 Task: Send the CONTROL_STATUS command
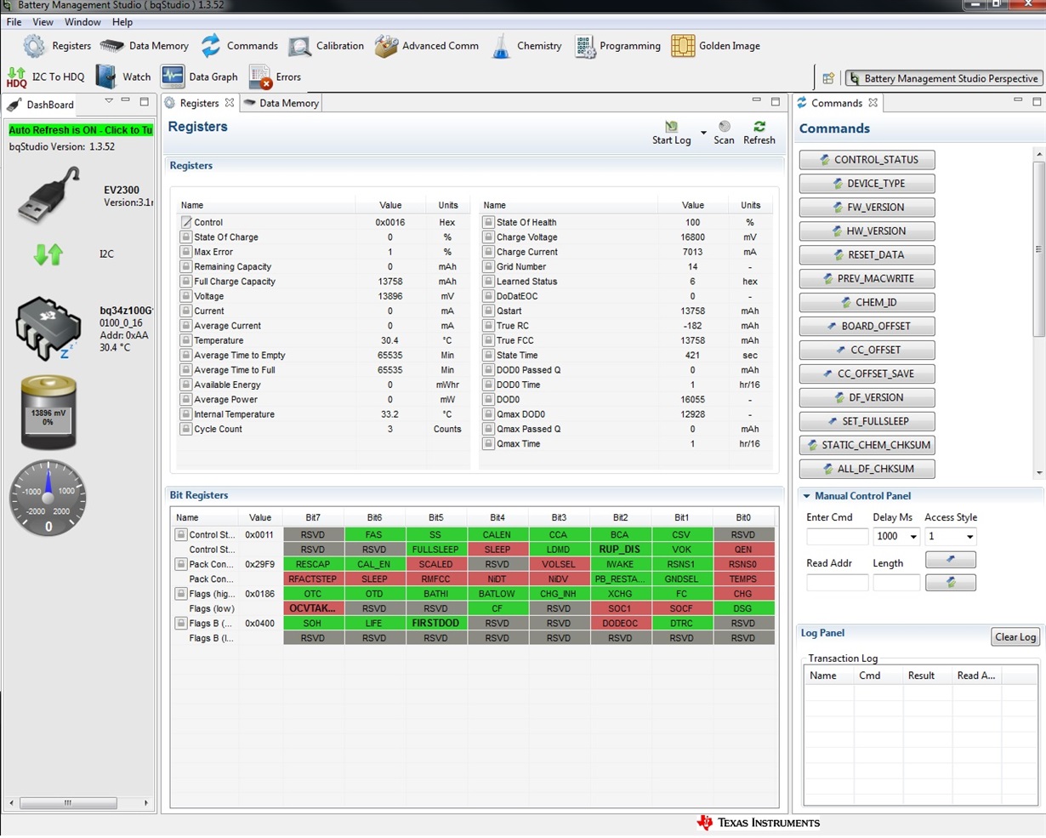[x=867, y=160]
